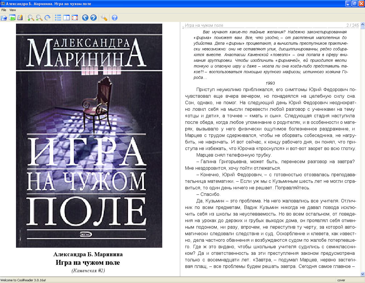Open recent books list icon

point(12,18)
